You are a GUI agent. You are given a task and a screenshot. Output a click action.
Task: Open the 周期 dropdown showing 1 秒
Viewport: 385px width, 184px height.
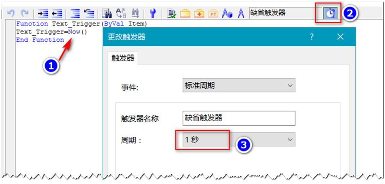(239, 140)
